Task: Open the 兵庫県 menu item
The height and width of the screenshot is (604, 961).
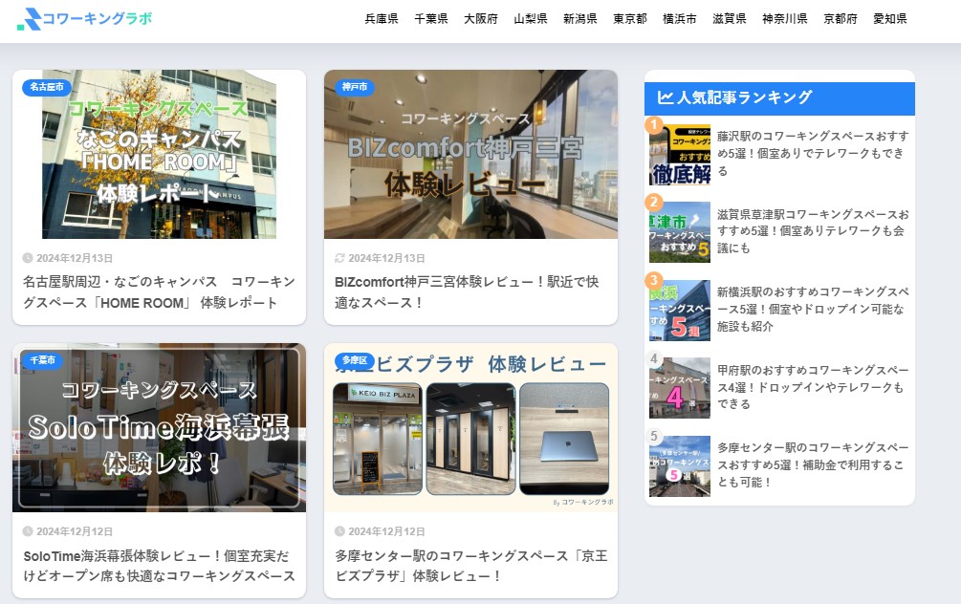Action: click(x=382, y=19)
